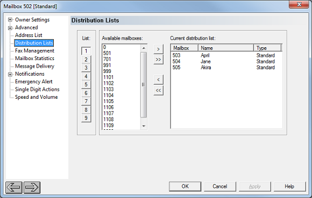
Task: Sort by Mailbox column header
Action: click(185, 48)
